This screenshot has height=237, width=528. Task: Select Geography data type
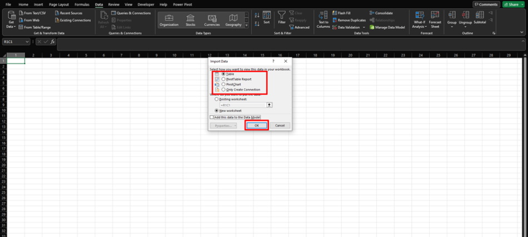[233, 20]
